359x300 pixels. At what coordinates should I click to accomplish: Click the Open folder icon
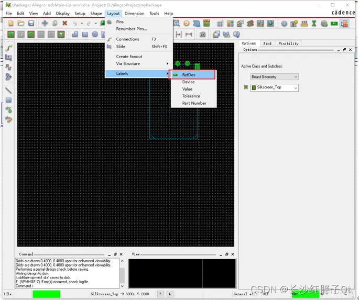point(21,24)
